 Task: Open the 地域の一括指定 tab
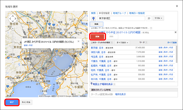137,13
